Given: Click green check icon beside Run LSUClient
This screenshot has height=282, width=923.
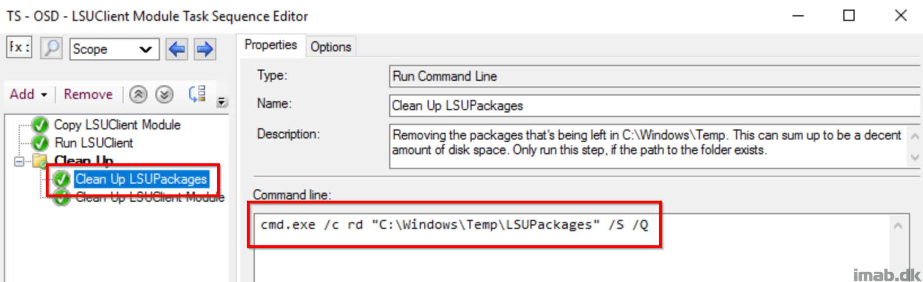Looking at the screenshot, I should [40, 143].
